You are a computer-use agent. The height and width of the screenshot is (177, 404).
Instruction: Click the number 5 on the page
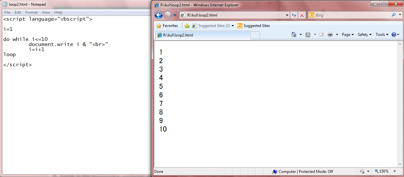point(161,86)
